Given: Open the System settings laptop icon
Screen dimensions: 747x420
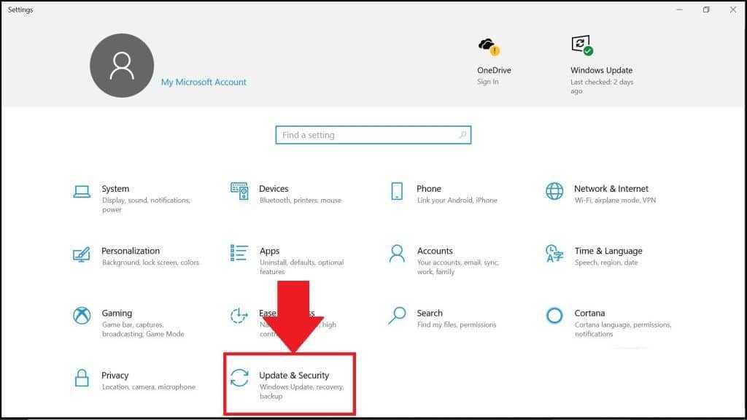Looking at the screenshot, I should coord(82,191).
